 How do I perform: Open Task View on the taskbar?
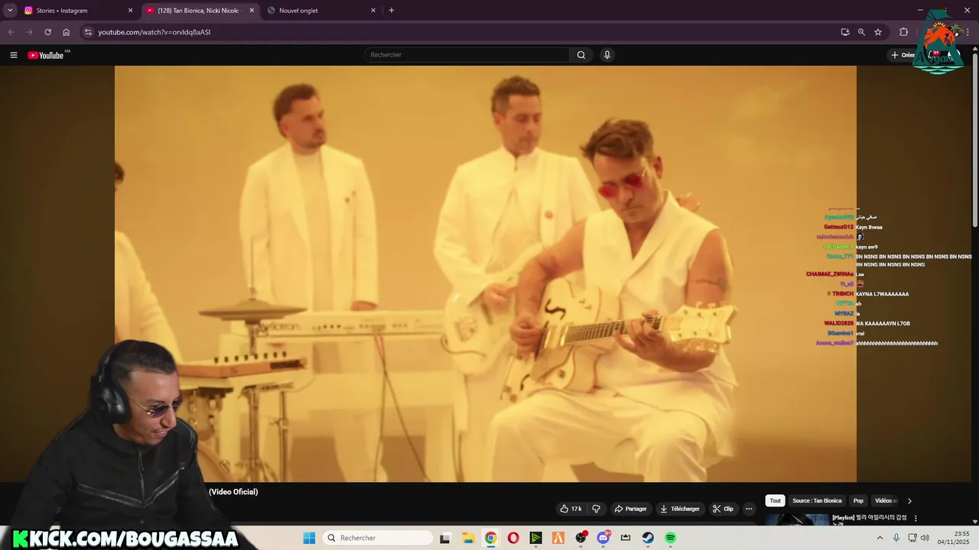click(445, 538)
